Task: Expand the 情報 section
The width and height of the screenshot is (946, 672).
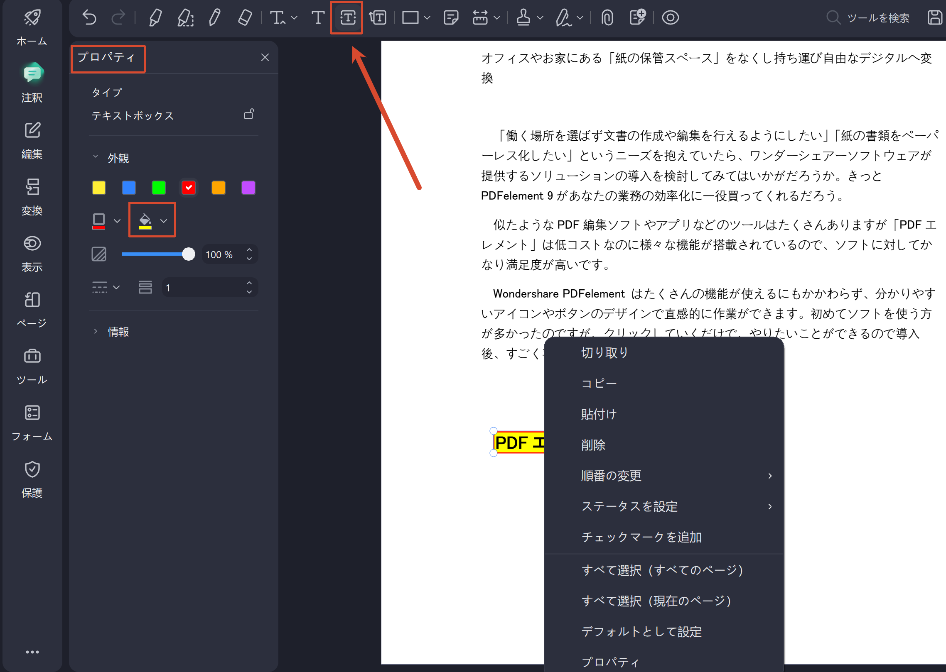Action: click(x=96, y=331)
